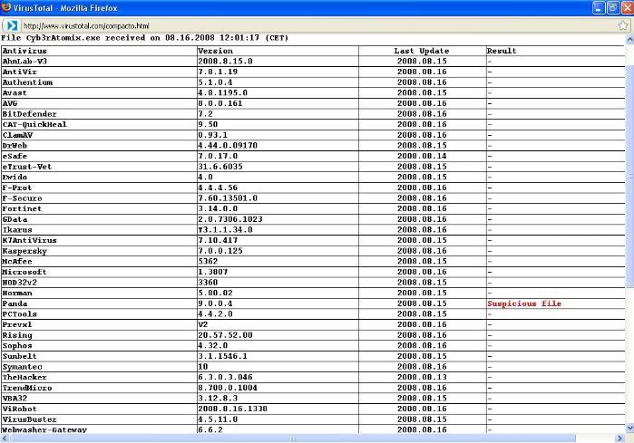Click the horizontal scrollbar thumb
This screenshot has height=443, width=634.
(x=292, y=438)
